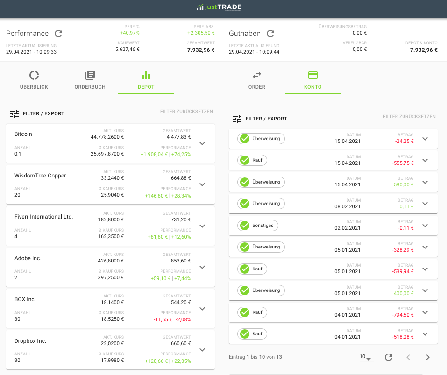Click the Bitcoin asset name

[x=23, y=134]
